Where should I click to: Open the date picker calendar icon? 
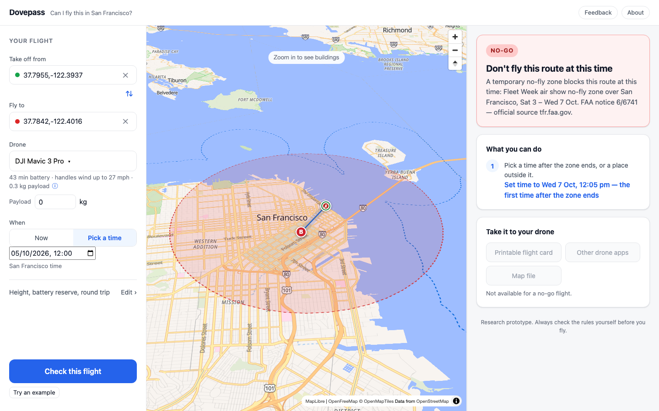pyautogui.click(x=90, y=253)
